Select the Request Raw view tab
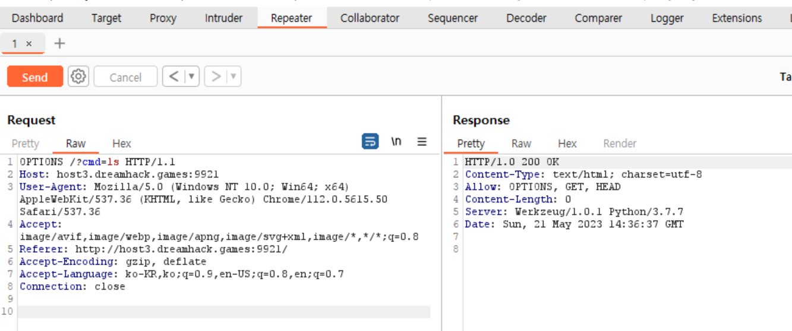 pyautogui.click(x=75, y=144)
